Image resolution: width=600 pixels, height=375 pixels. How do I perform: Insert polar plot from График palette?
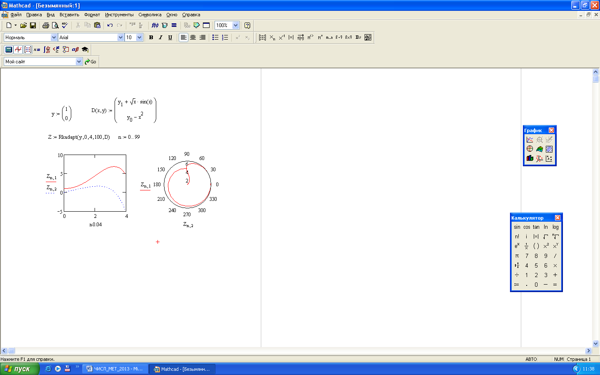coord(530,149)
